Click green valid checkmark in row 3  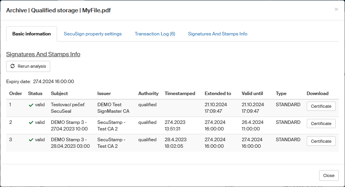(31, 140)
